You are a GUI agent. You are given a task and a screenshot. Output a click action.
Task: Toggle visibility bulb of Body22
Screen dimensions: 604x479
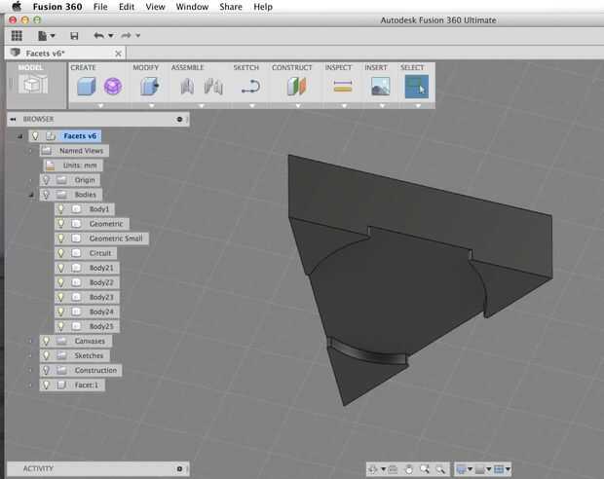click(x=60, y=282)
